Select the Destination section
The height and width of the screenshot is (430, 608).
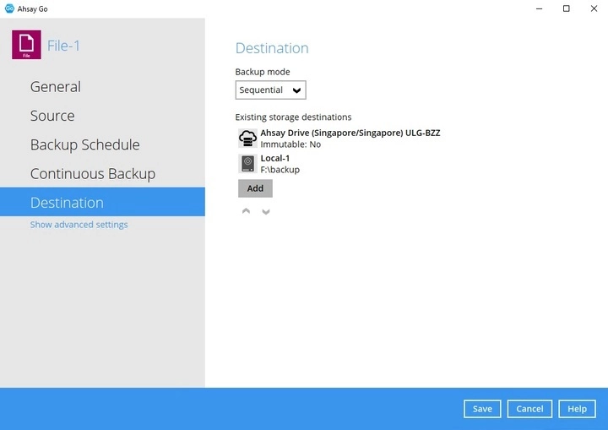click(x=102, y=202)
